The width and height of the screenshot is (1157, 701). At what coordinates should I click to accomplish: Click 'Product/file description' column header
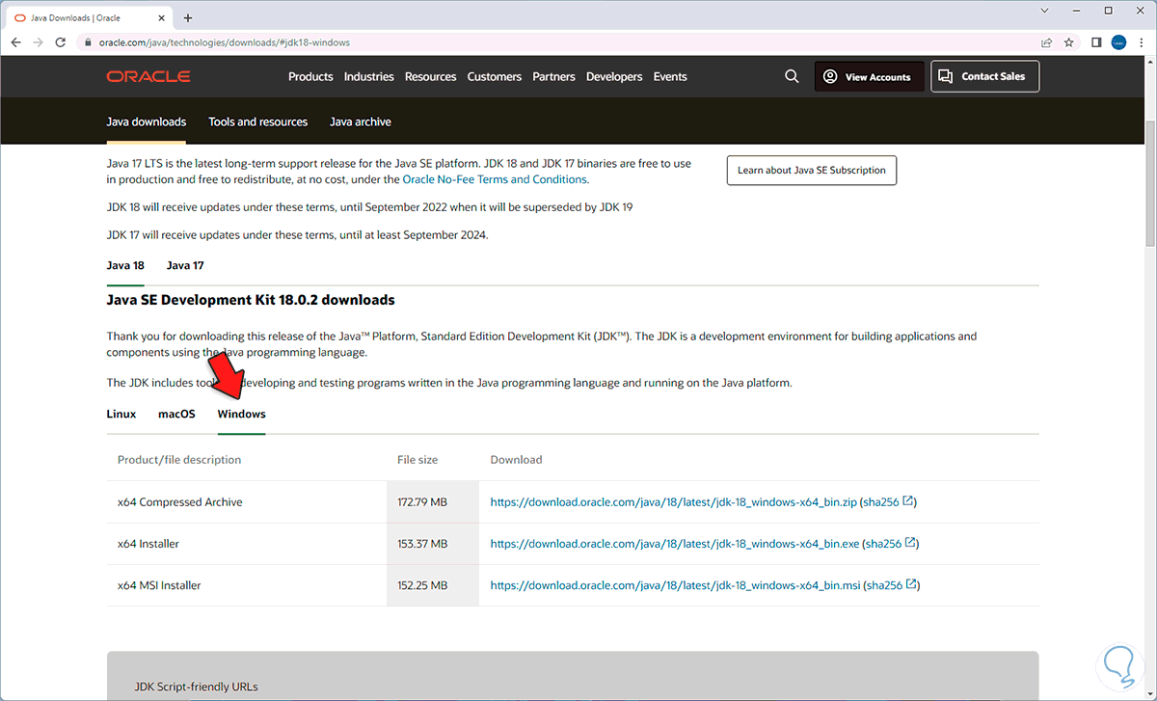tap(179, 459)
